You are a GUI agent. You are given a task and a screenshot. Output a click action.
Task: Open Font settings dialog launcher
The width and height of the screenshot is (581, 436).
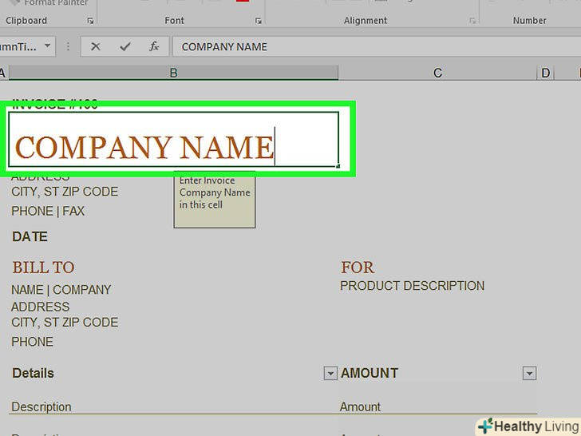pyautogui.click(x=259, y=21)
